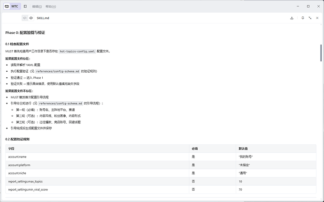
Task: Switch to source code view
Action: 24,18
